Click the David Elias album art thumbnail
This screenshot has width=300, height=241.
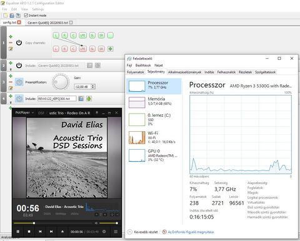(67, 158)
